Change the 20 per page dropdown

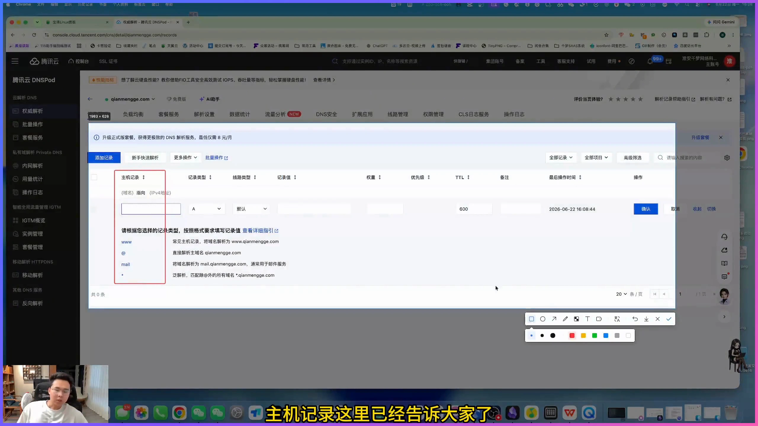pos(621,294)
